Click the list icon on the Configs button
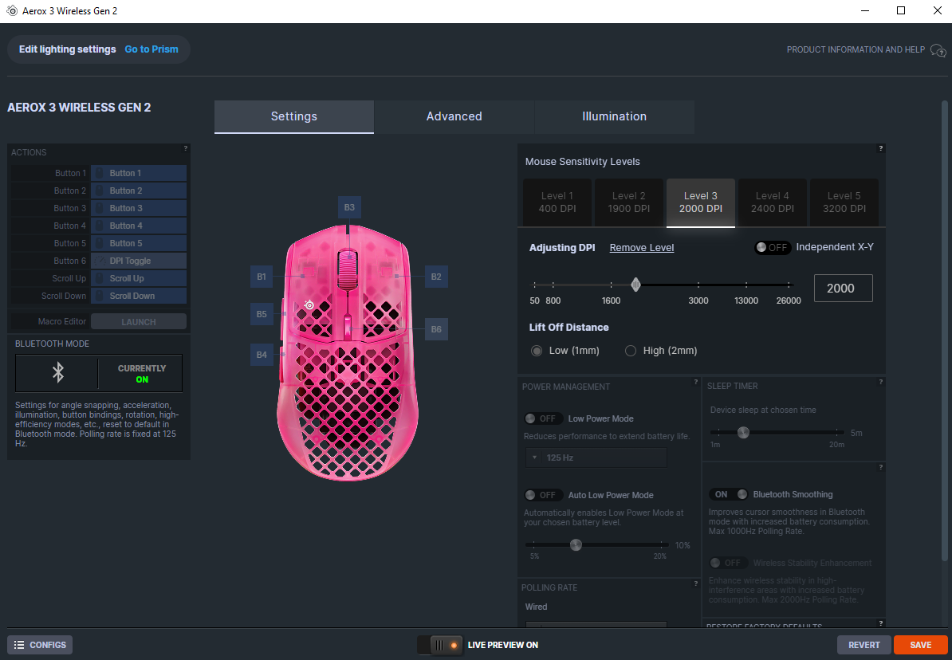Image resolution: width=952 pixels, height=660 pixels. (19, 645)
